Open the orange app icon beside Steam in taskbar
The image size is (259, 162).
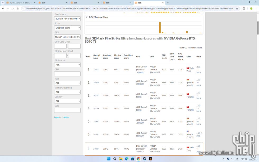click(150, 159)
